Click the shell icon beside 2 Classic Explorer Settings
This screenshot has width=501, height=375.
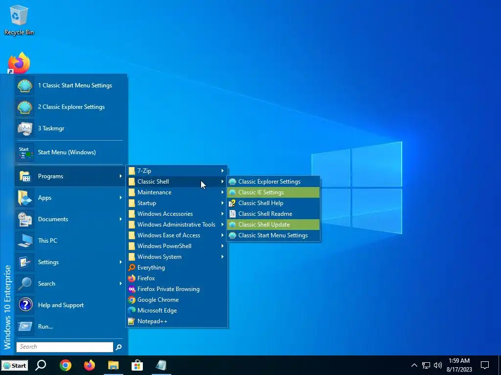[25, 107]
